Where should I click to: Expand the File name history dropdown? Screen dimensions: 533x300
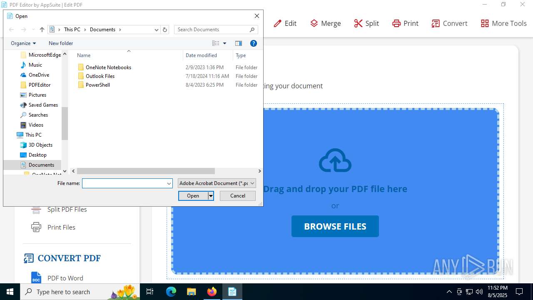point(169,183)
